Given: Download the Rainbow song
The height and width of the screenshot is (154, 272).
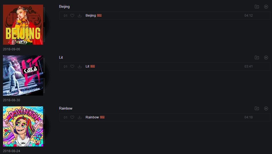Looking at the screenshot, I should point(80,117).
